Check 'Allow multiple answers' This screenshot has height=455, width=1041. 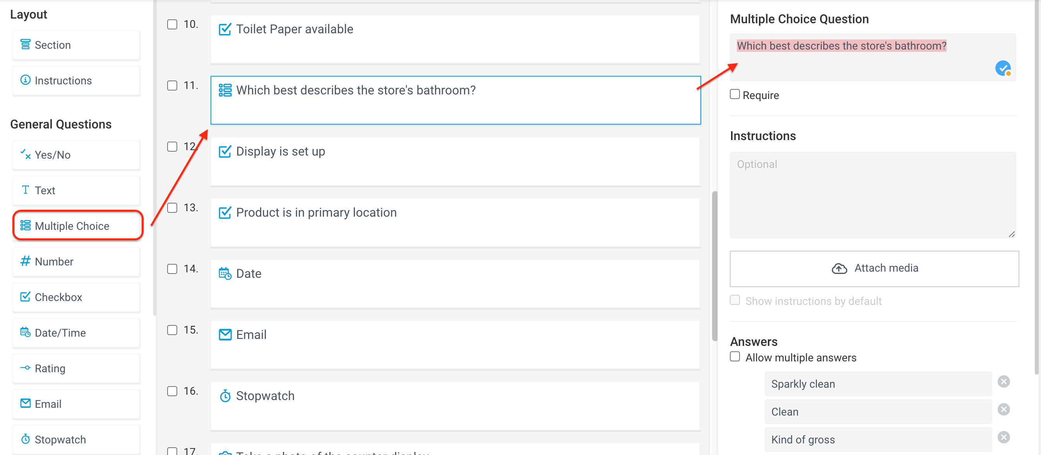[735, 356]
